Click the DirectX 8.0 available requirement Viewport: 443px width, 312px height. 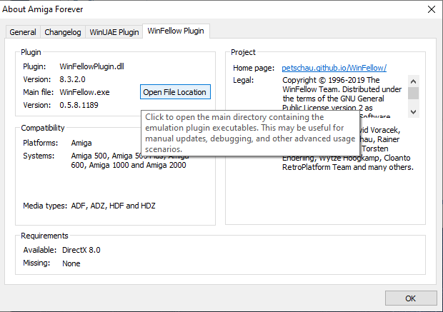(x=81, y=250)
